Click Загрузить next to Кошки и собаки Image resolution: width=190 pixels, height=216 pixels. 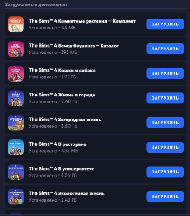165,73
